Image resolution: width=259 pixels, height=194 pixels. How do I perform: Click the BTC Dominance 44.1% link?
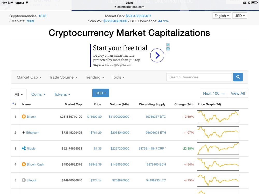(163, 21)
